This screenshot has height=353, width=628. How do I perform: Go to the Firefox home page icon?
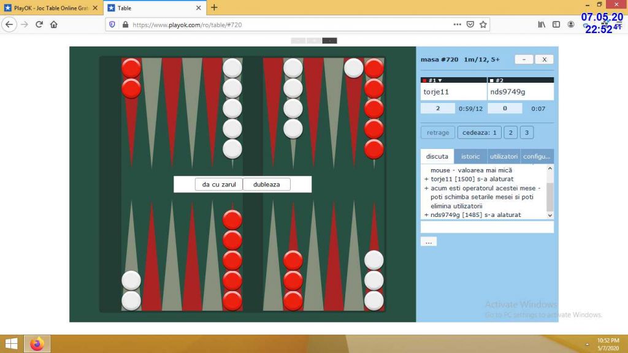point(54,25)
